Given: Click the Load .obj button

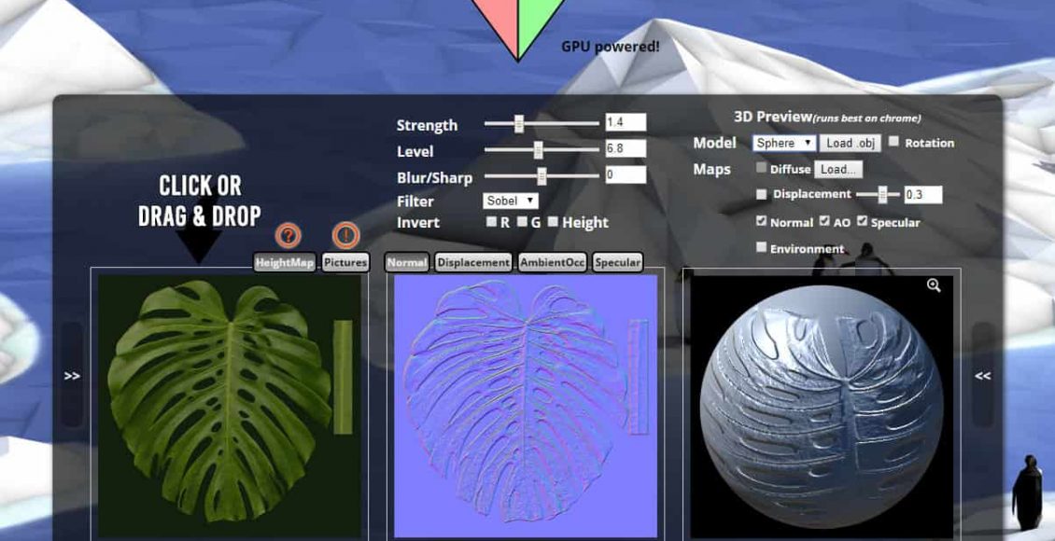Looking at the screenshot, I should [851, 143].
